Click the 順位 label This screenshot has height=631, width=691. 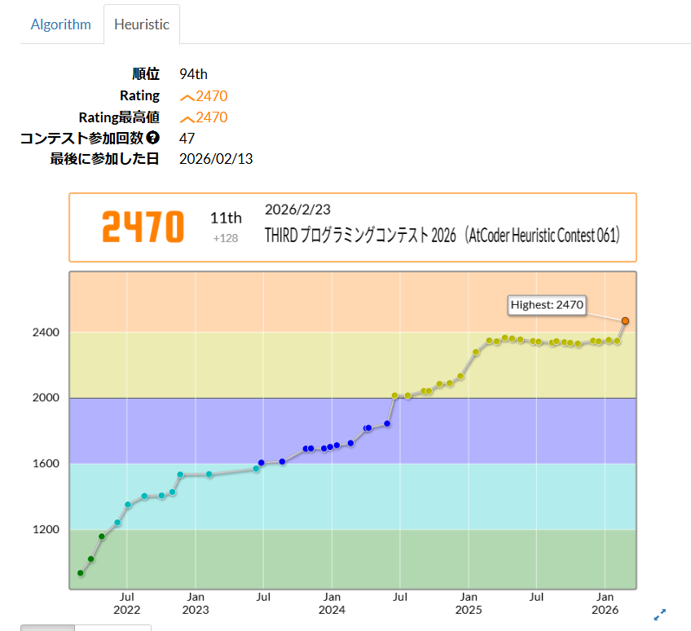[x=146, y=73]
